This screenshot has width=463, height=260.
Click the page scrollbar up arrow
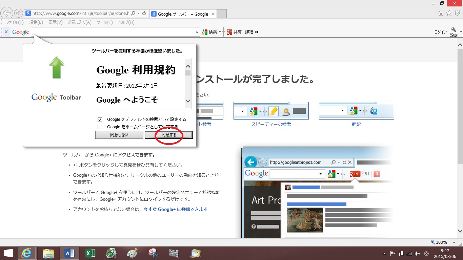[x=460, y=45]
